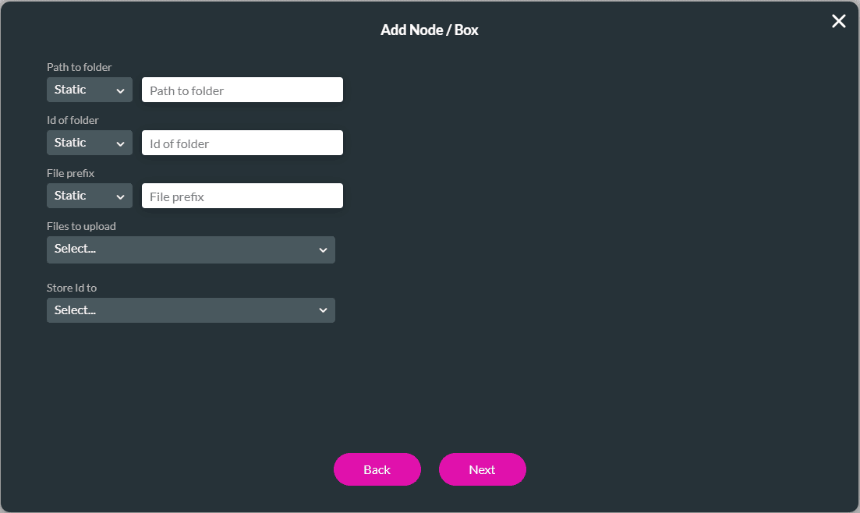The image size is (860, 513).
Task: Click the chevron on the Files to upload dropdown
Action: pos(323,249)
